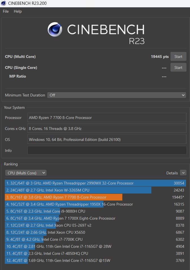Expand the ranking Details chevron
Screen dimensions: 190x270
point(183,173)
